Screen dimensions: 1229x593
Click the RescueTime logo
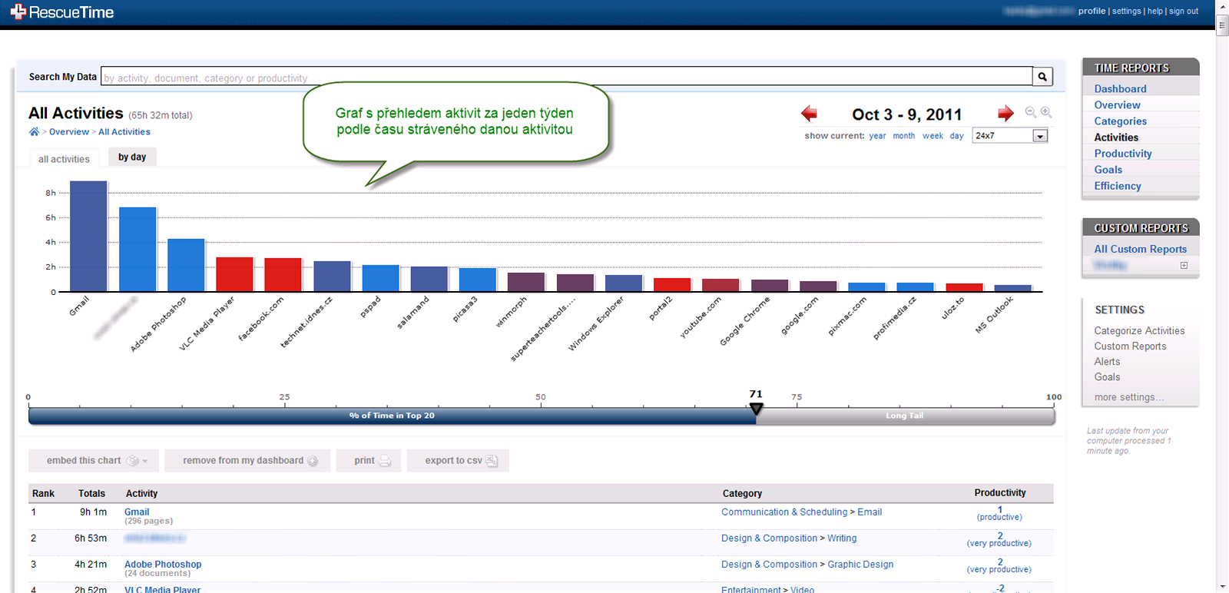[x=62, y=12]
